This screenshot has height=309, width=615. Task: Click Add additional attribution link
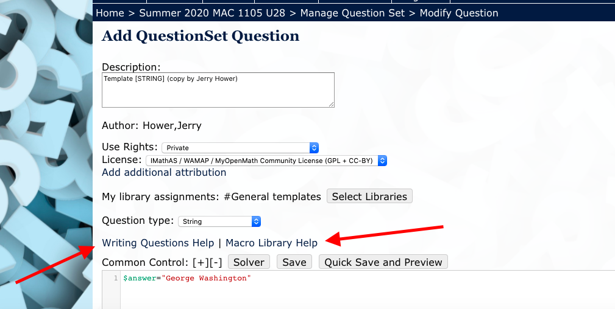pos(164,172)
